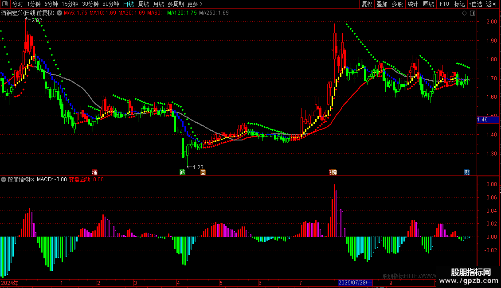Screen dimensions: 501x288
Task: Open 多周期 multi-period view
Action: 176,4
